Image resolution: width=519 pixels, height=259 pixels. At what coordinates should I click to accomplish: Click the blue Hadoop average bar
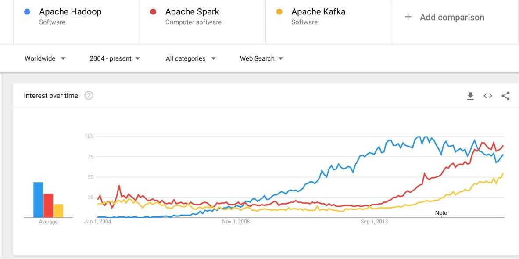(38, 200)
